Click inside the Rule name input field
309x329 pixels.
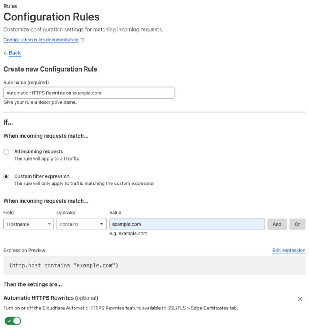pyautogui.click(x=89, y=93)
